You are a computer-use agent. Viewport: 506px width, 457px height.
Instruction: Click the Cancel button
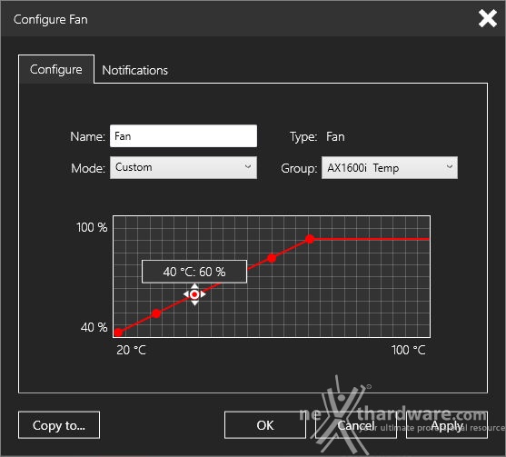[356, 425]
